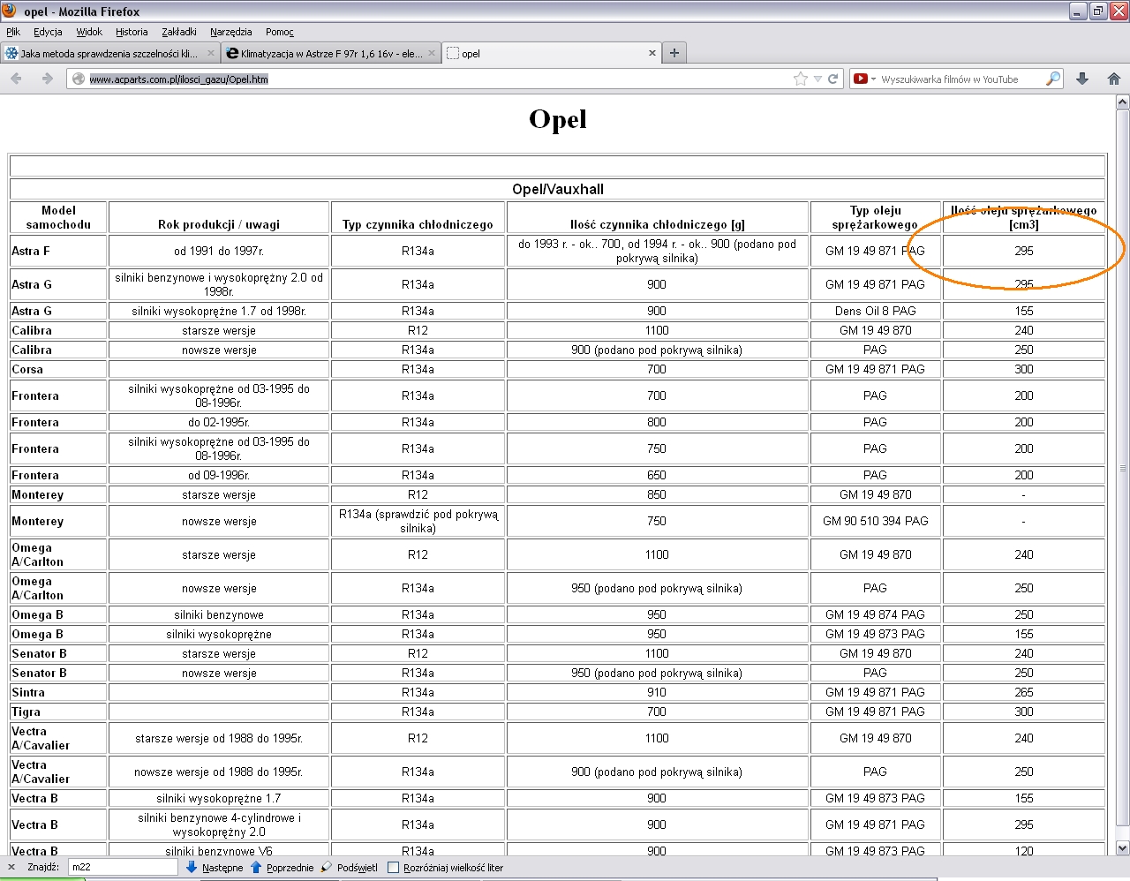Click the Znajdź search text field
Screen dimensions: 1130x881
[122, 868]
